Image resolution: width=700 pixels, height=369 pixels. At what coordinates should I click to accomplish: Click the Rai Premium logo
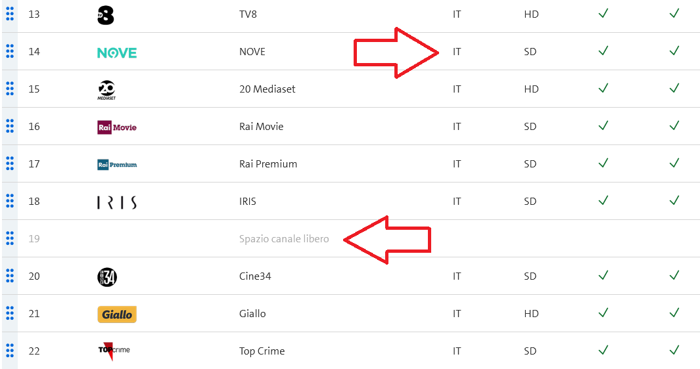(117, 164)
